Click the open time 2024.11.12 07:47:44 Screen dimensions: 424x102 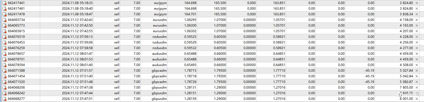click(77, 93)
